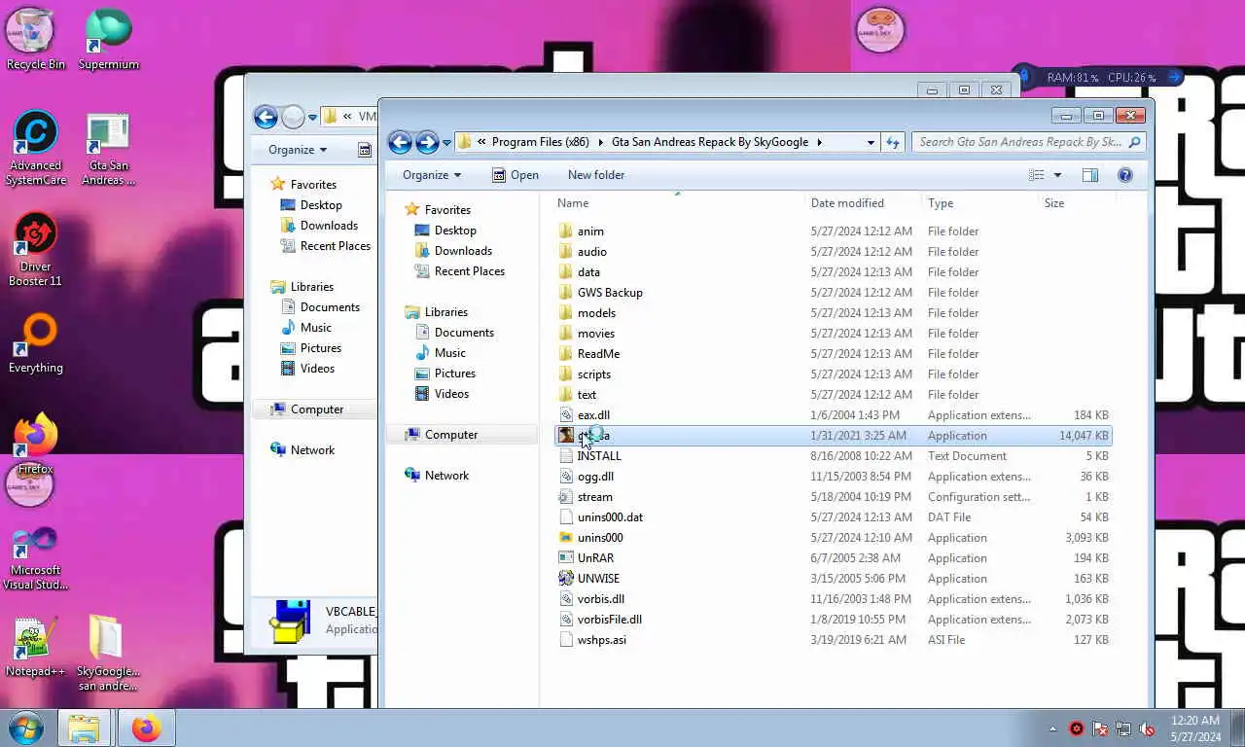
Task: Click the Windows Start orb
Action: coord(26,728)
